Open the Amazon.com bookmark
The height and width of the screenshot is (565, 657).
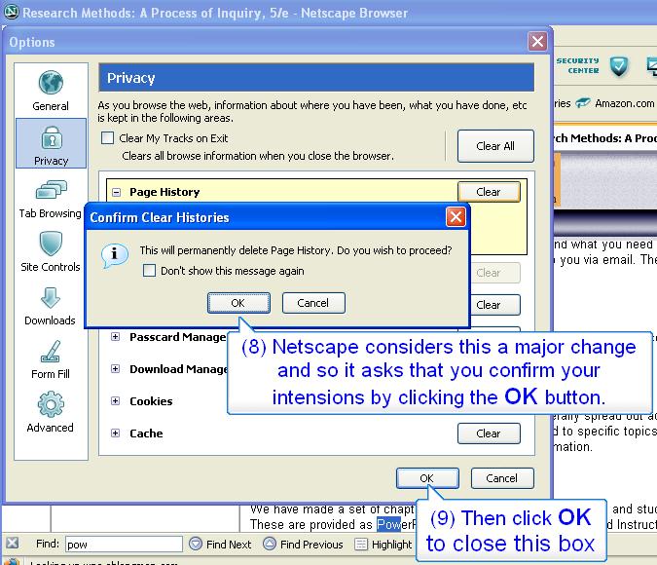615,103
